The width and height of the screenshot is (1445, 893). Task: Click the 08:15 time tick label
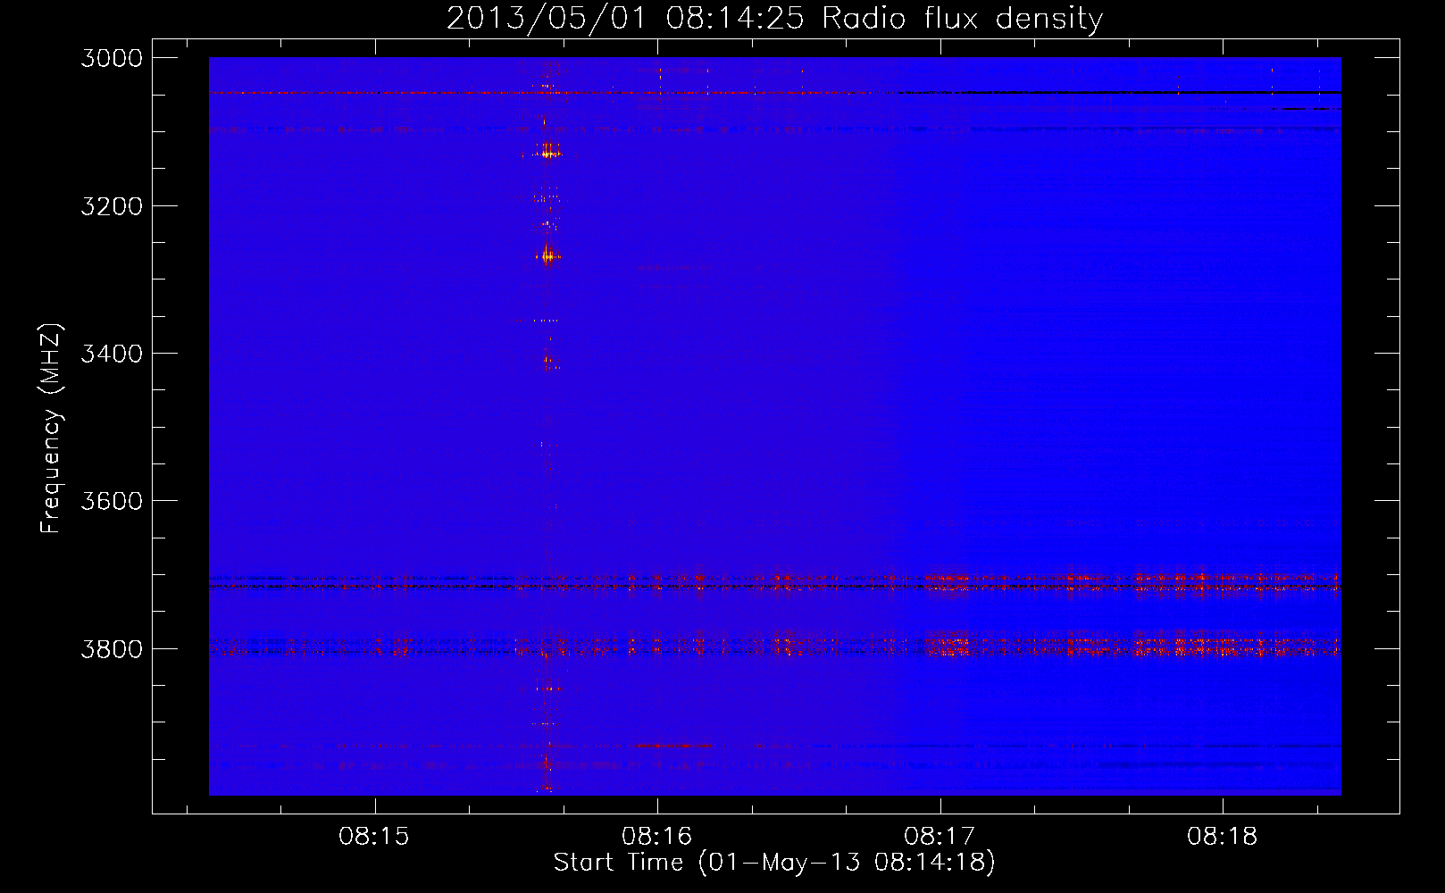[x=374, y=837]
